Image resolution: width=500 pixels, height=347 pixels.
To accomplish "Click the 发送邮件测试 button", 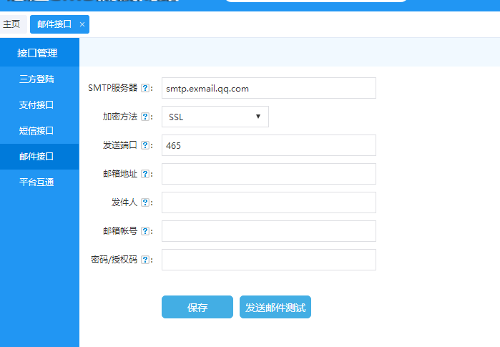I will tap(275, 308).
